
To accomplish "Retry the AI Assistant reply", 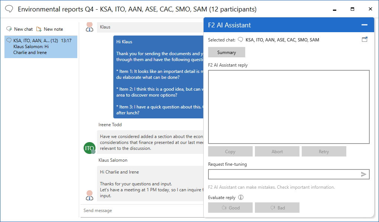I will click(x=324, y=151).
